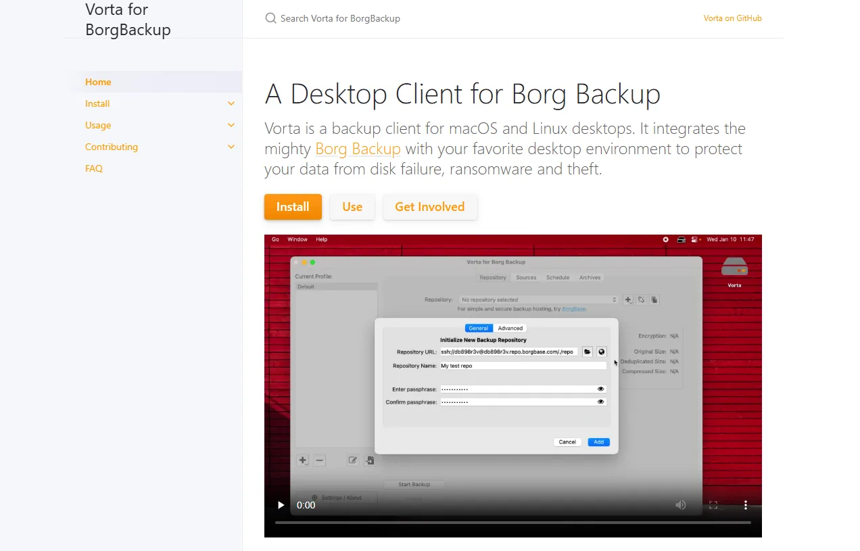Open the FAQ page from the sidebar

pyautogui.click(x=94, y=168)
